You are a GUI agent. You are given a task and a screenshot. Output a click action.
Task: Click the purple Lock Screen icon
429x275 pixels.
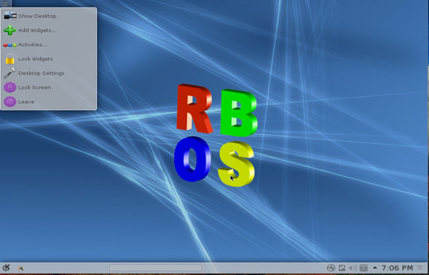(x=10, y=87)
